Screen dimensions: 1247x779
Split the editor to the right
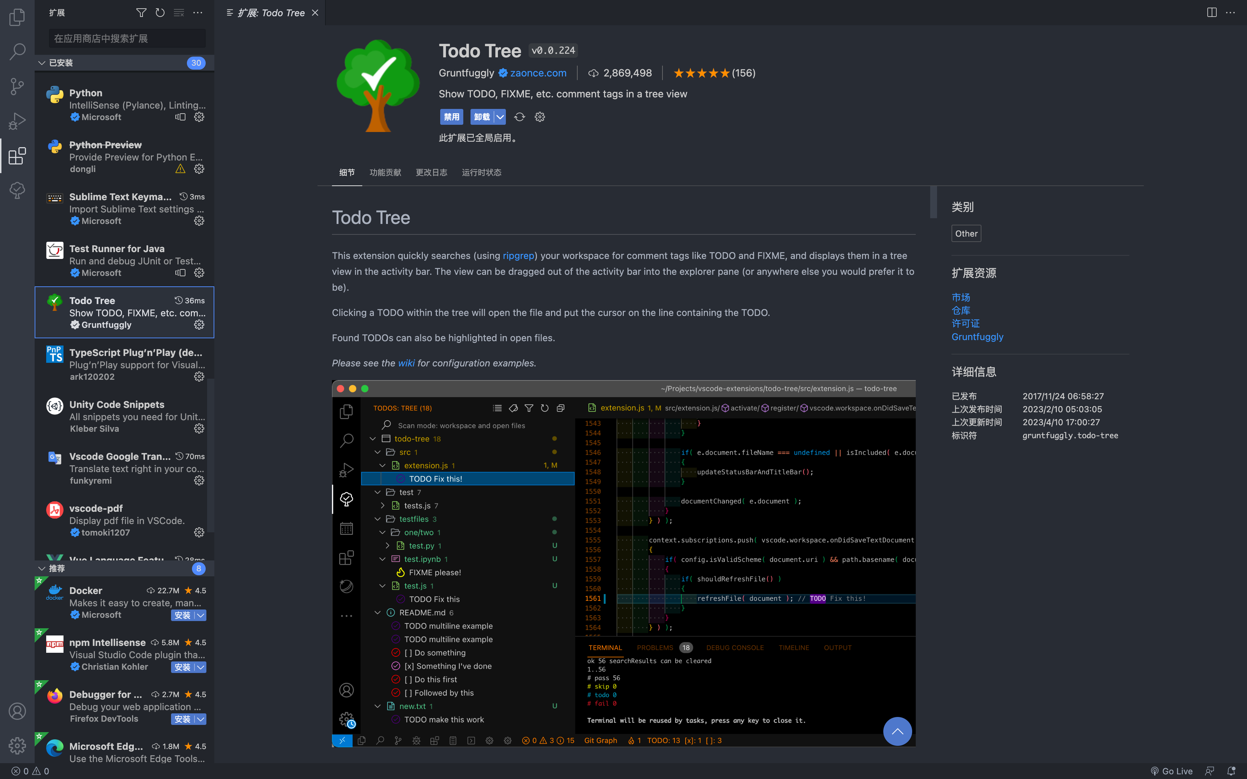click(x=1212, y=13)
